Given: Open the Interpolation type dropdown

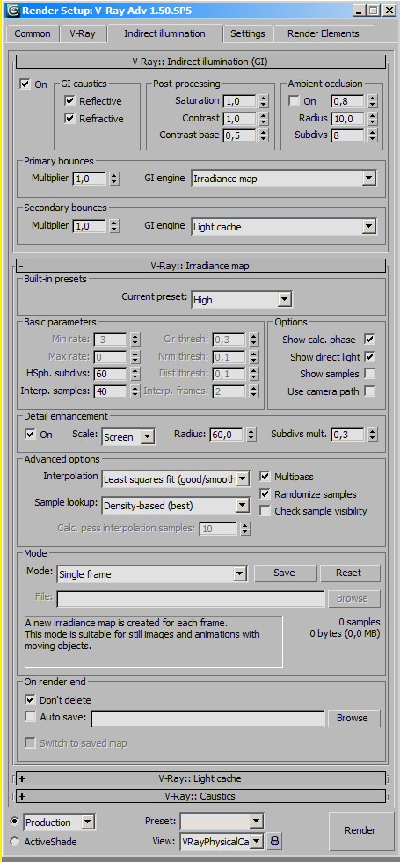Looking at the screenshot, I should click(176, 478).
